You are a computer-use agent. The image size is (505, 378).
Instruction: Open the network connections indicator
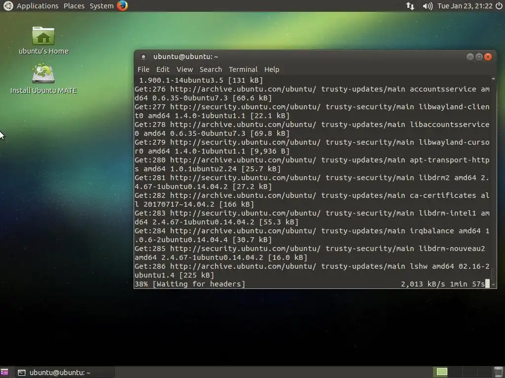pos(410,6)
